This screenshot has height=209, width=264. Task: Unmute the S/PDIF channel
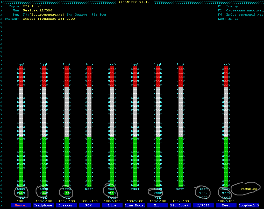tap(203, 193)
